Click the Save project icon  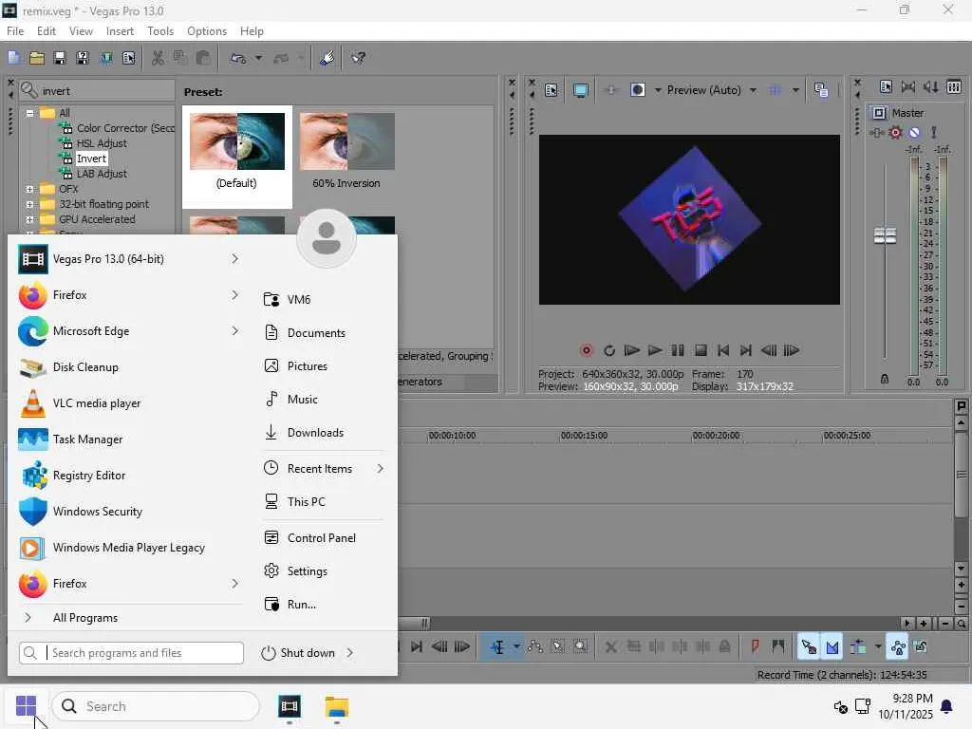60,58
